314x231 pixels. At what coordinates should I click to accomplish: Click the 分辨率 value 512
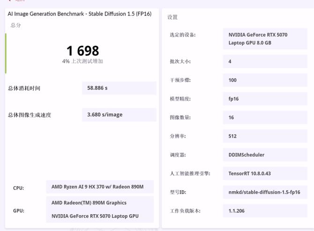click(265, 136)
